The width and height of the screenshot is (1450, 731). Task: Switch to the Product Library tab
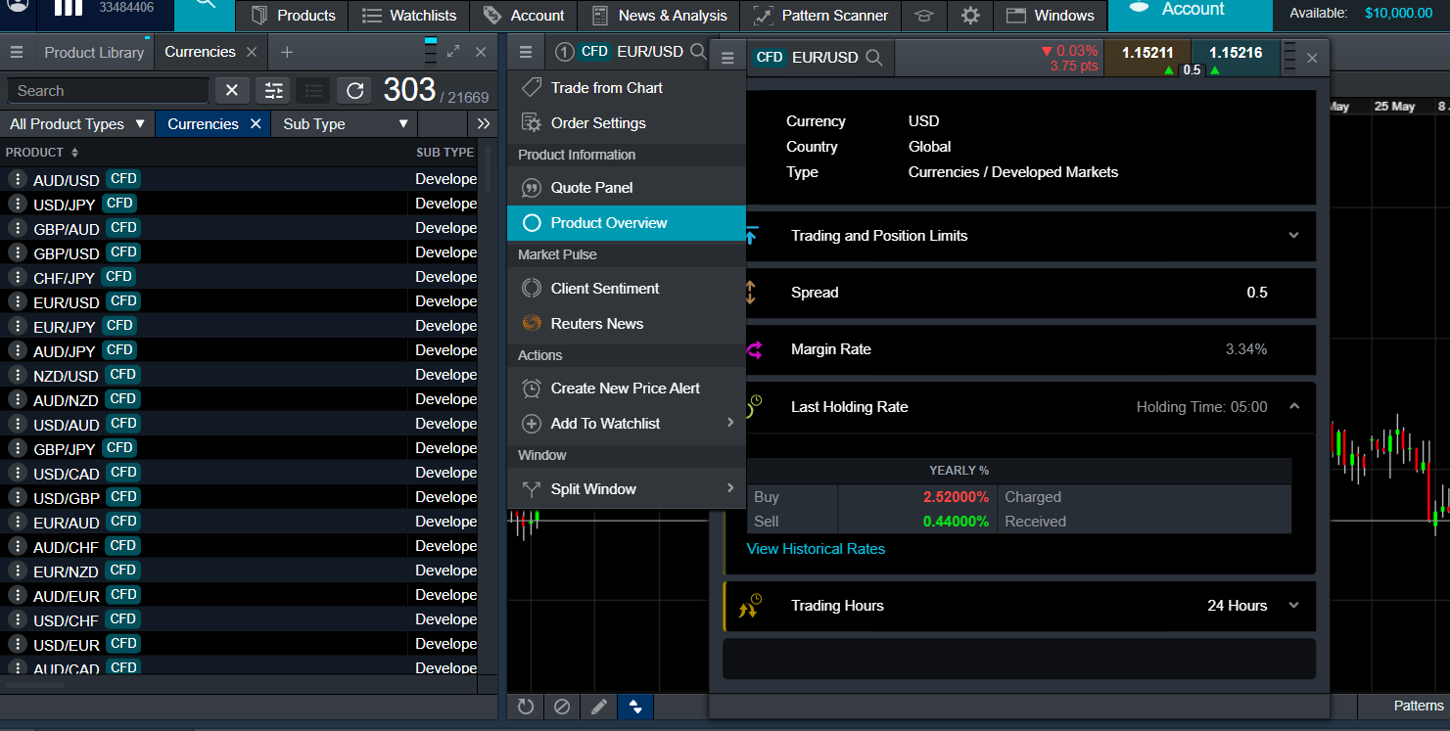tap(94, 52)
